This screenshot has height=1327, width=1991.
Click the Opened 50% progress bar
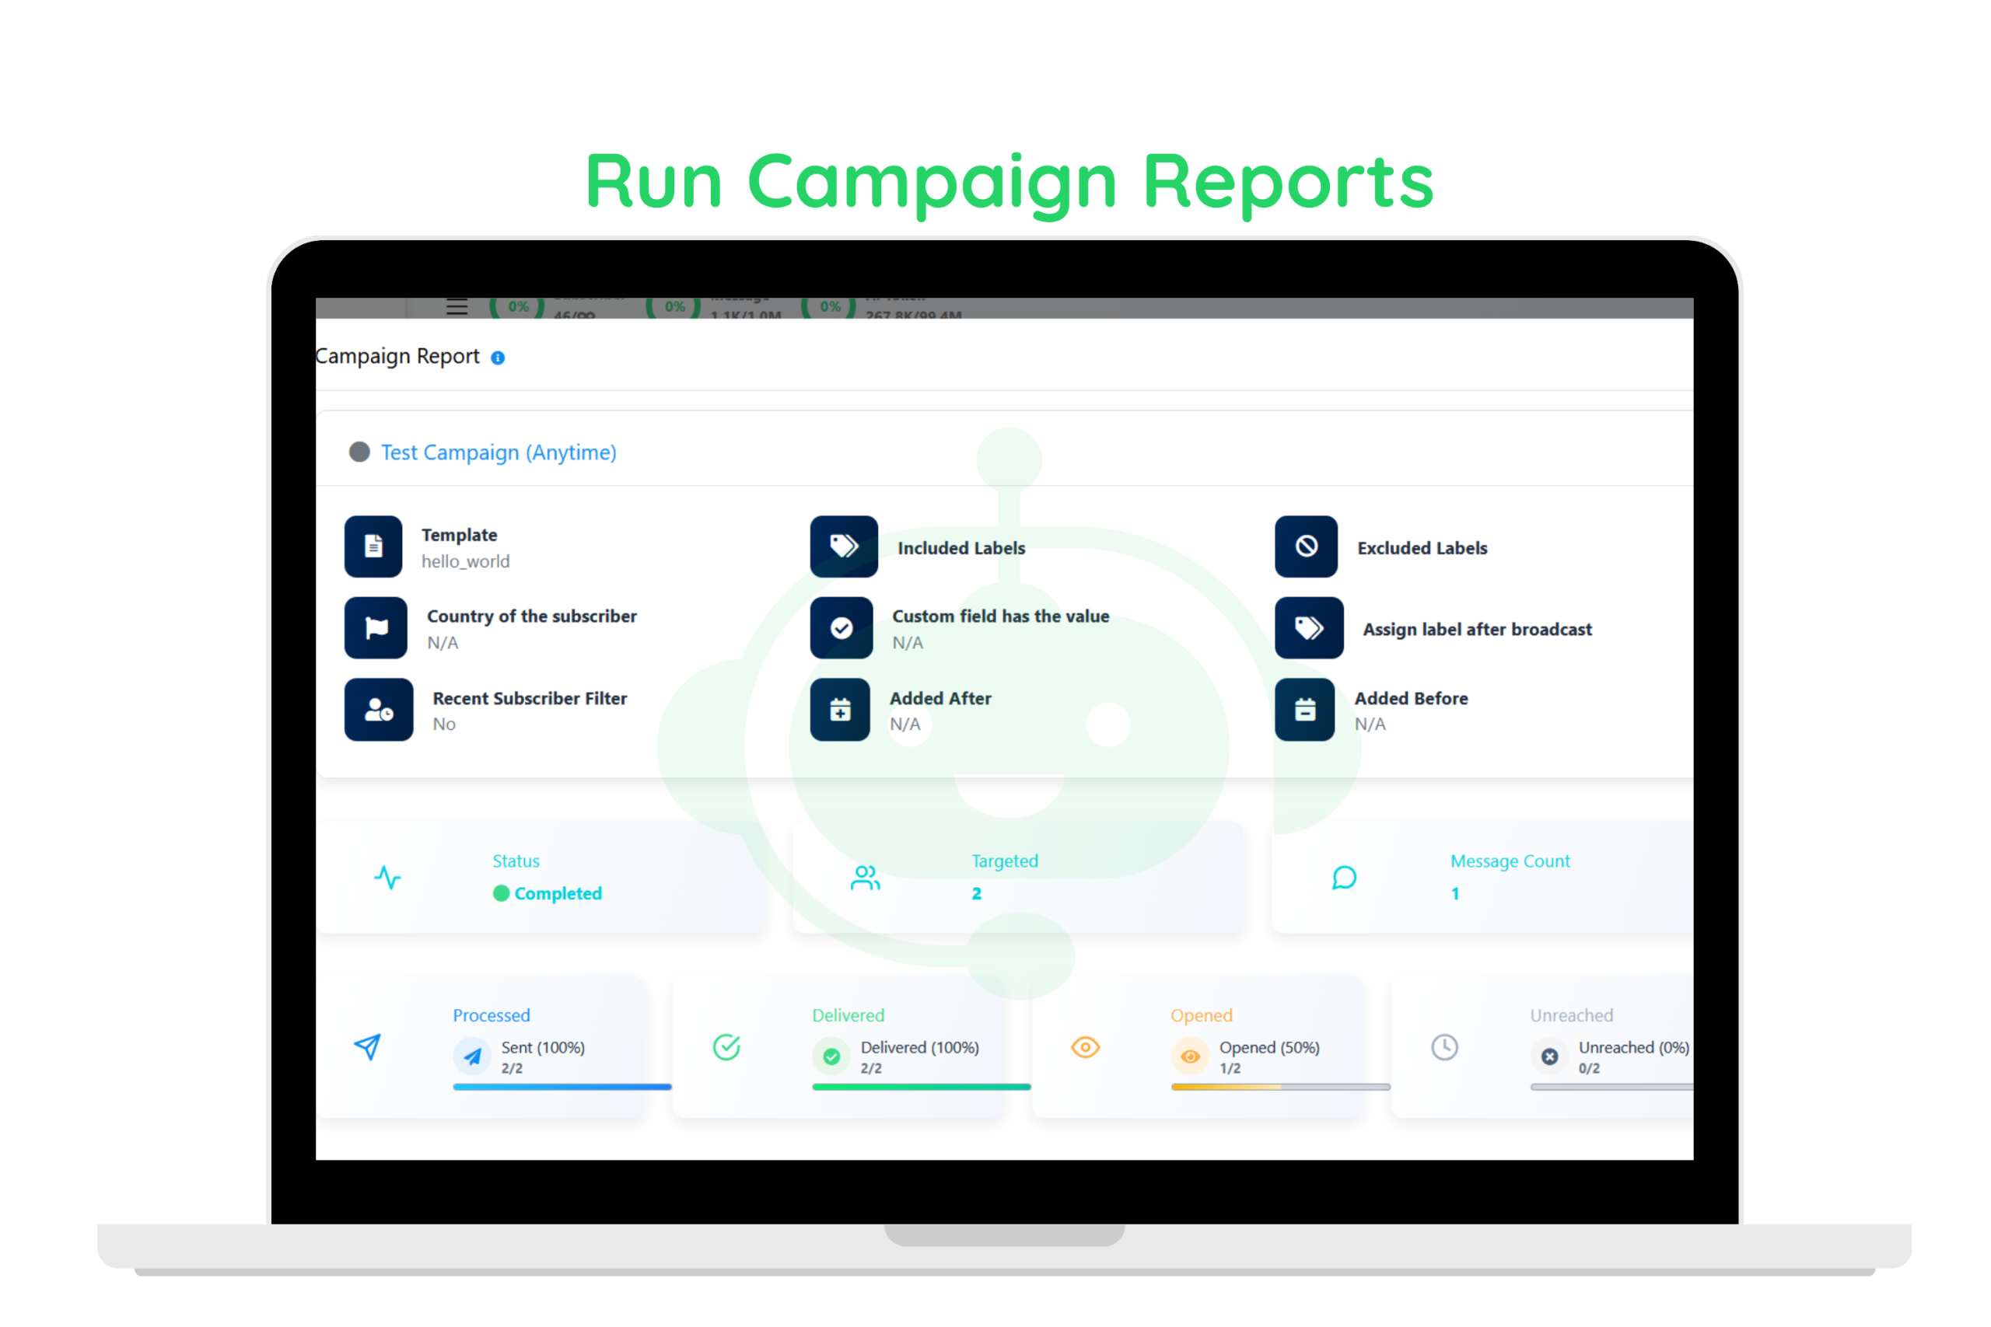tap(1280, 1087)
